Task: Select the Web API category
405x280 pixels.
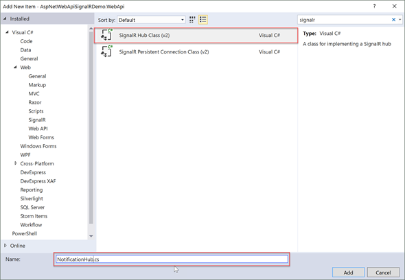Action: coord(38,128)
